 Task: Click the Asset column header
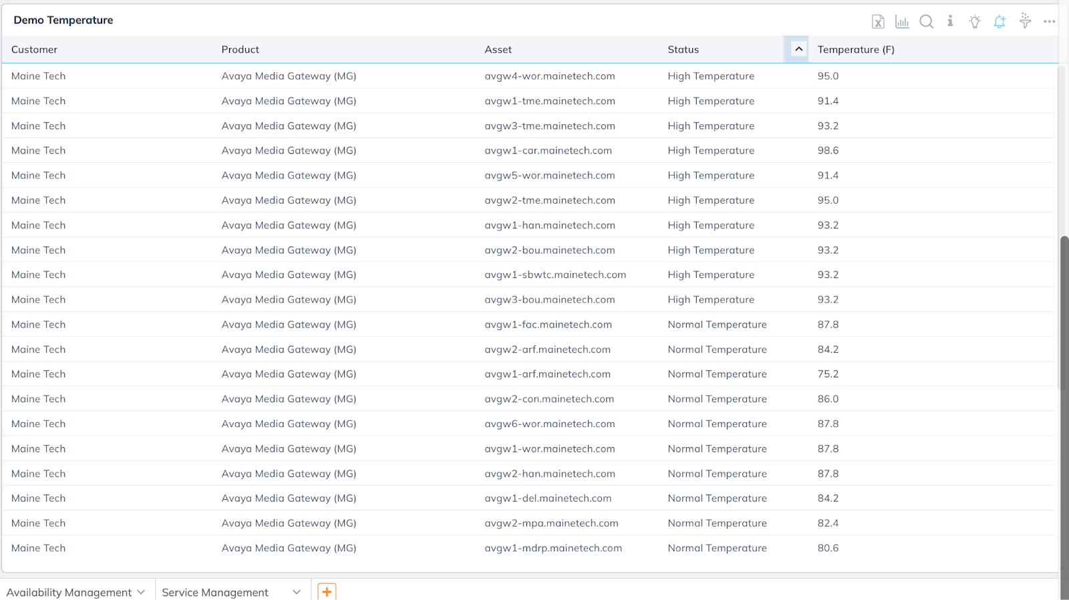498,49
